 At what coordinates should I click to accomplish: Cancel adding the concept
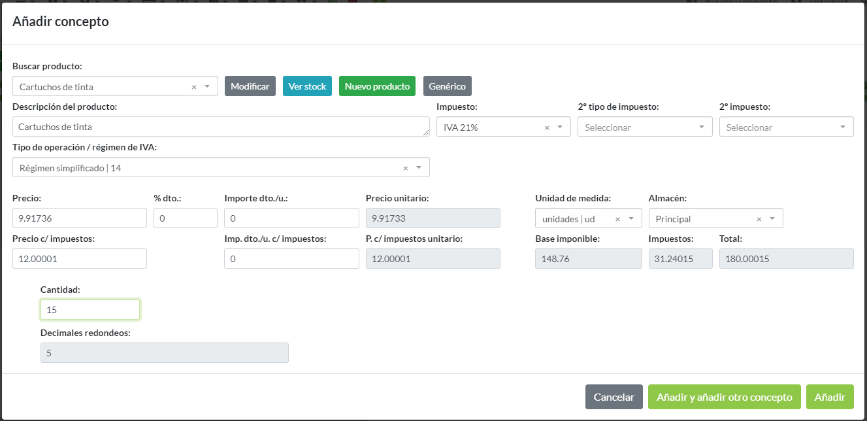point(613,397)
